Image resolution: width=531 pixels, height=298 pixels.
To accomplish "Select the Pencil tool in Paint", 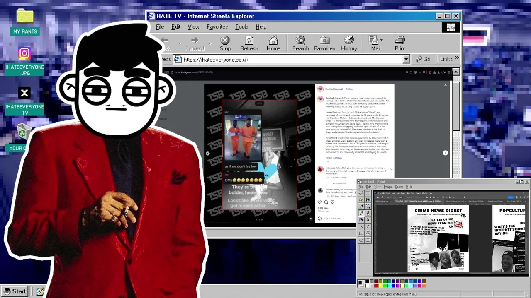I will pos(361,213).
